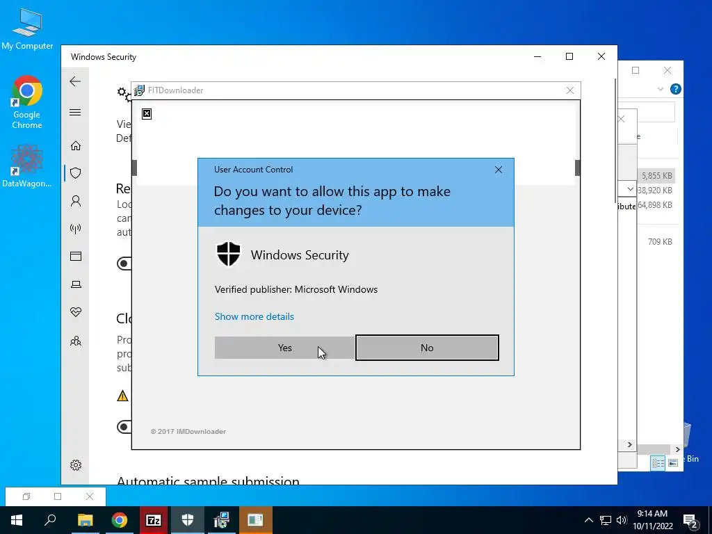This screenshot has height=534, width=712.
Task: Open help icon in background Explorer window
Action: [x=675, y=89]
